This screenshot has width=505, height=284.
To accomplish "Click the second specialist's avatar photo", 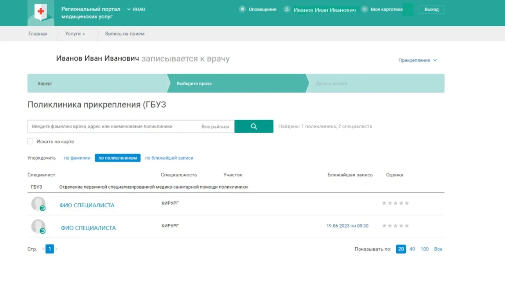I will coord(38,227).
